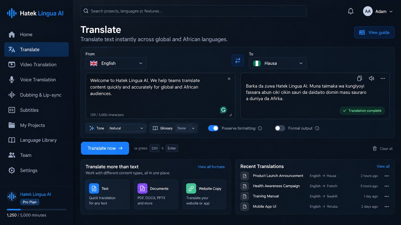Expand the Glossary None dropdown
This screenshot has width=401, height=225.
coord(186,128)
